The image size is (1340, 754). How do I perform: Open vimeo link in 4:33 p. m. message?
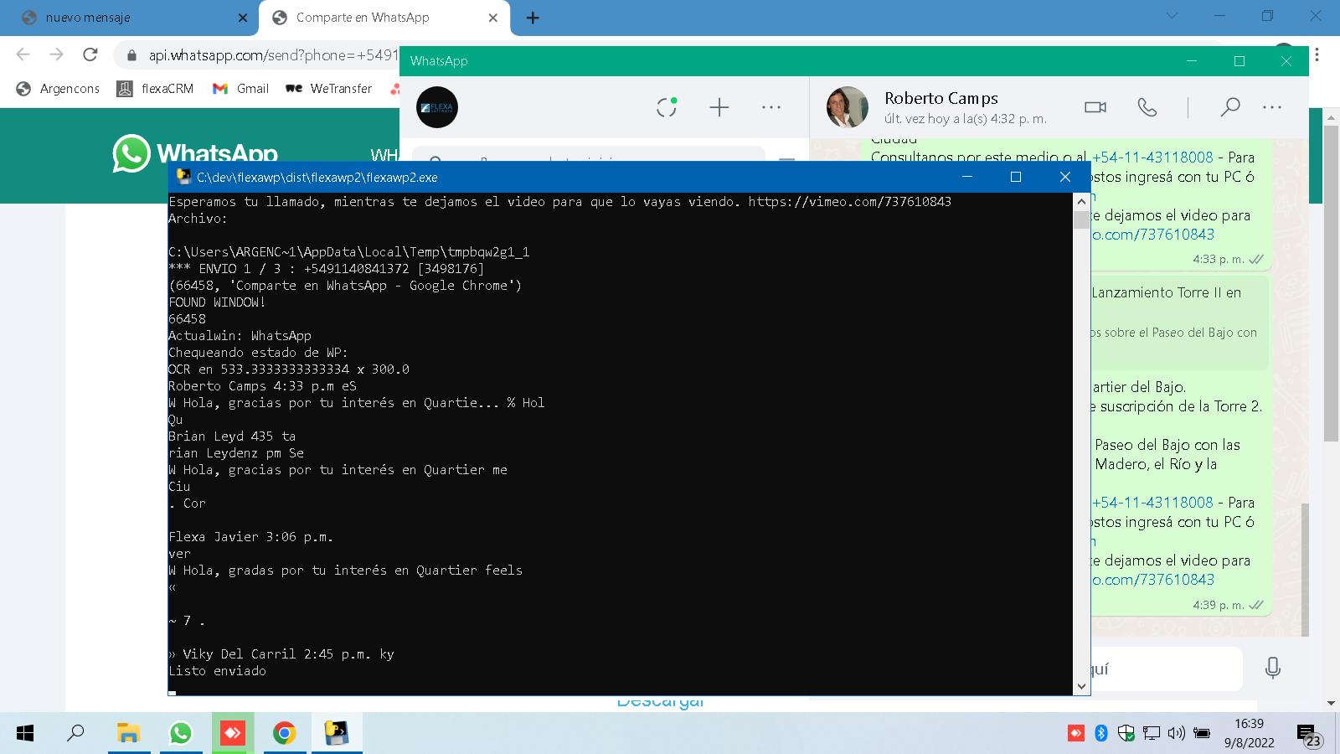[1152, 235]
